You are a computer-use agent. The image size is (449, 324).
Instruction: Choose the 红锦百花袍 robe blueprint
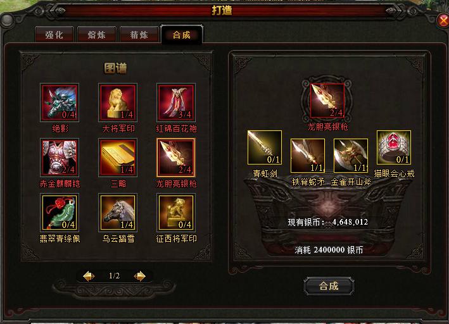tap(176, 103)
